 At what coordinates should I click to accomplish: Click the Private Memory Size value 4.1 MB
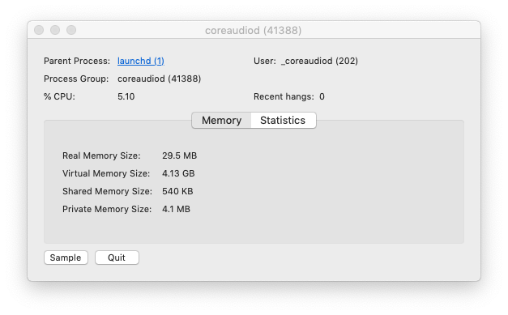tap(177, 209)
